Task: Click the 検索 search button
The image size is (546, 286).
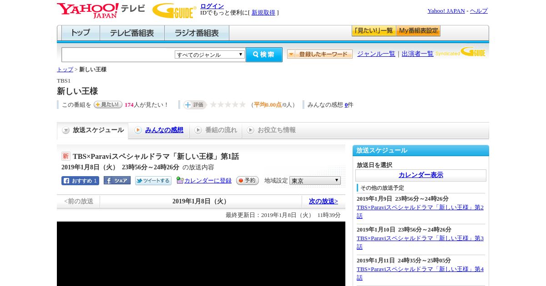Action: tap(264, 54)
